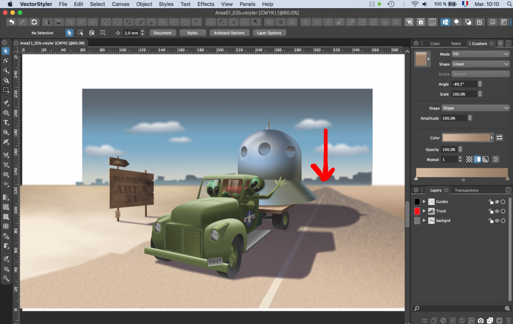Select the rectangular marquee selection tool
The image size is (513, 324).
tap(6, 90)
